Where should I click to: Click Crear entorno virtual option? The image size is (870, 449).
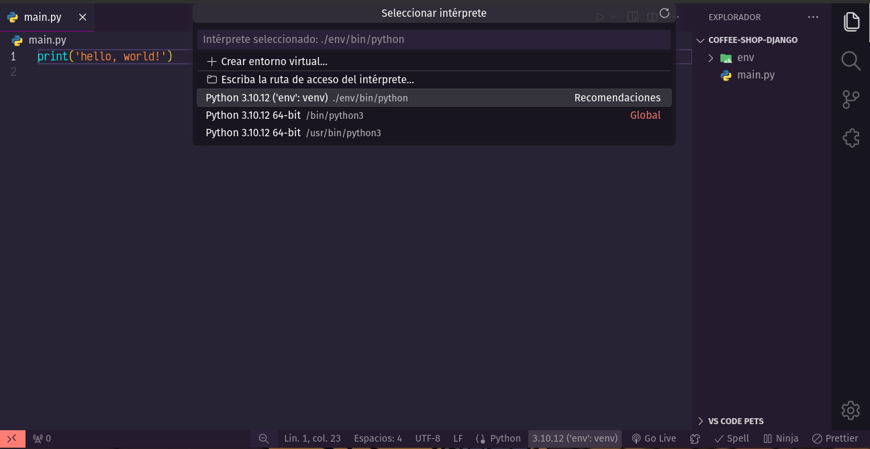tap(274, 62)
